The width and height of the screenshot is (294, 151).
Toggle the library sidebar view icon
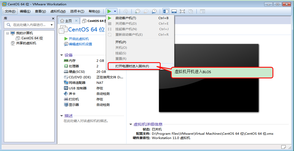(166, 11)
